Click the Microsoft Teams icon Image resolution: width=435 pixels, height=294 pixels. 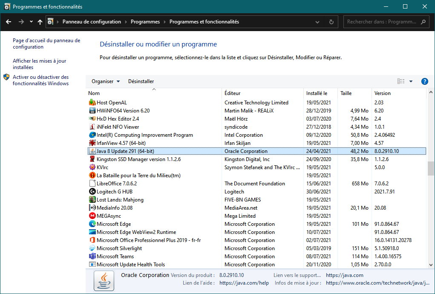[92, 256]
